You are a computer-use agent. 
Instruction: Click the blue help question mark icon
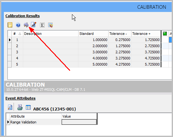coord(18,25)
